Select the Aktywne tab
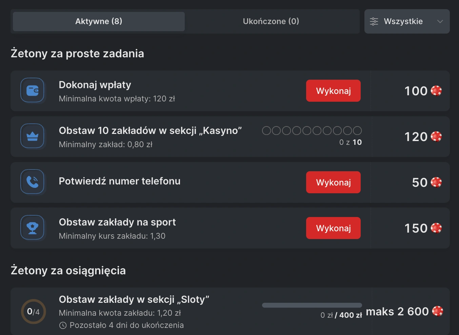The width and height of the screenshot is (459, 335). [x=98, y=21]
